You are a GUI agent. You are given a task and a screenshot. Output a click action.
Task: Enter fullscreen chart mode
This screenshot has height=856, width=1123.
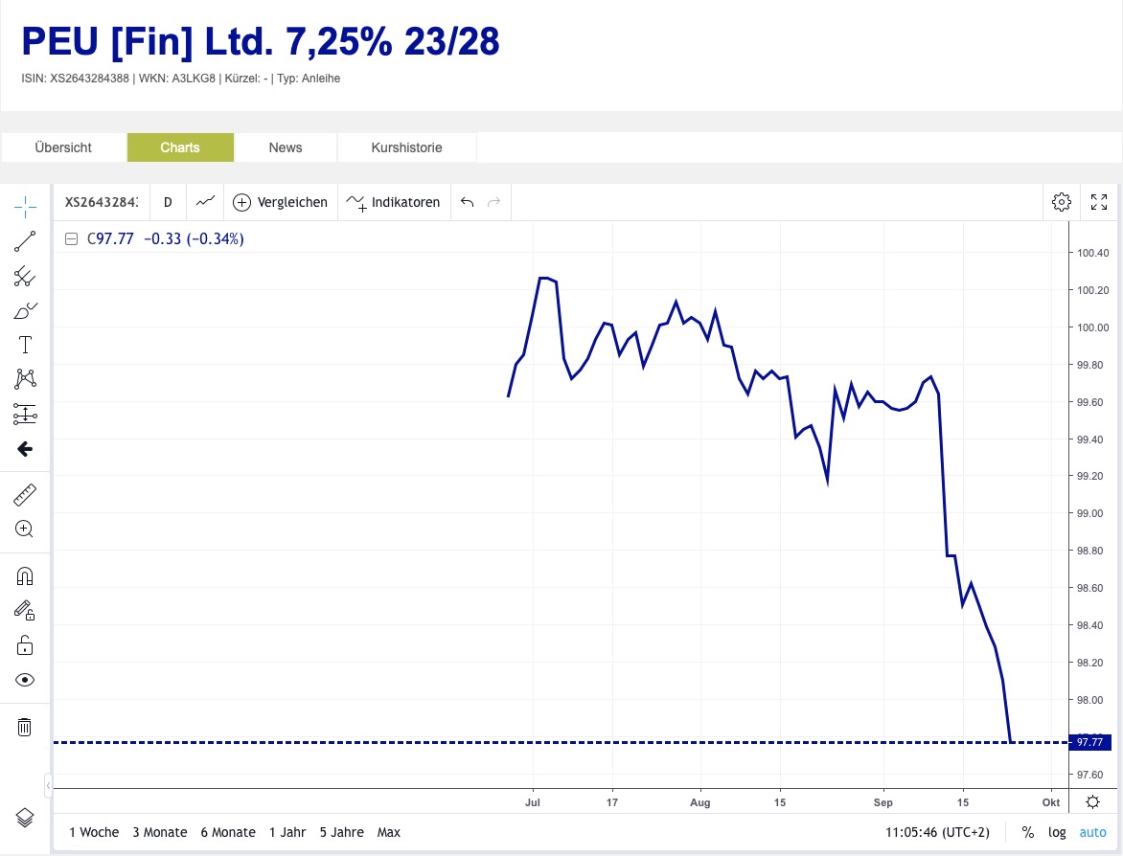(1099, 202)
